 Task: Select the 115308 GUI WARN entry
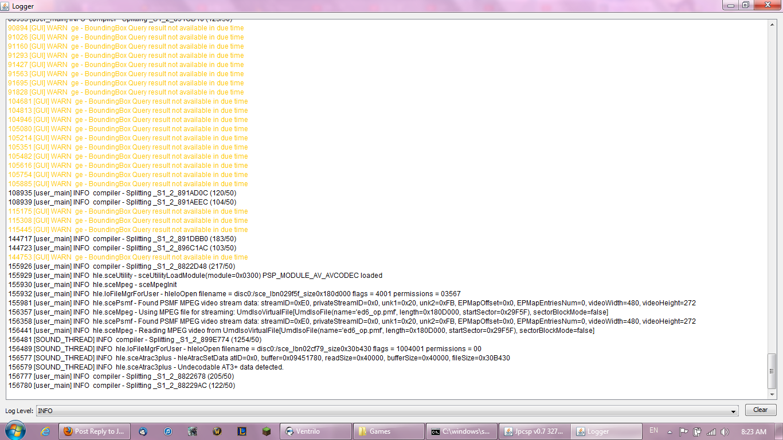128,221
